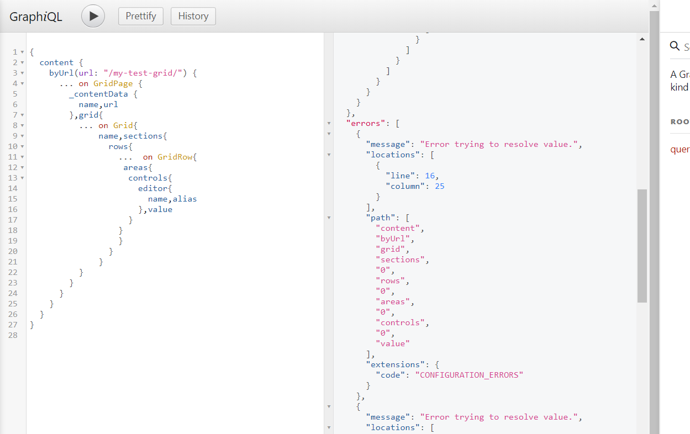Collapse the GridPage fragment on line 4
Viewport: 690px width, 434px height.
22,84
